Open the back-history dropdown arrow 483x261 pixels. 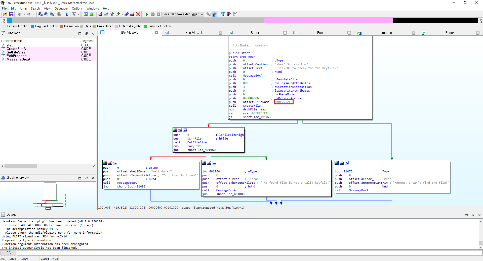point(24,14)
